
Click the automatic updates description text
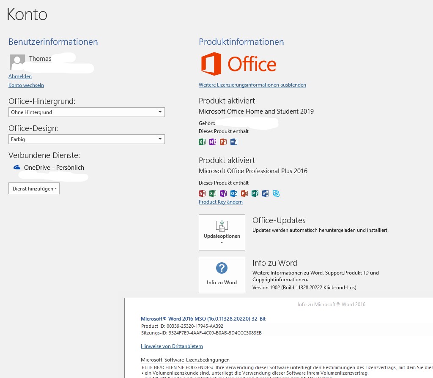[321, 230]
